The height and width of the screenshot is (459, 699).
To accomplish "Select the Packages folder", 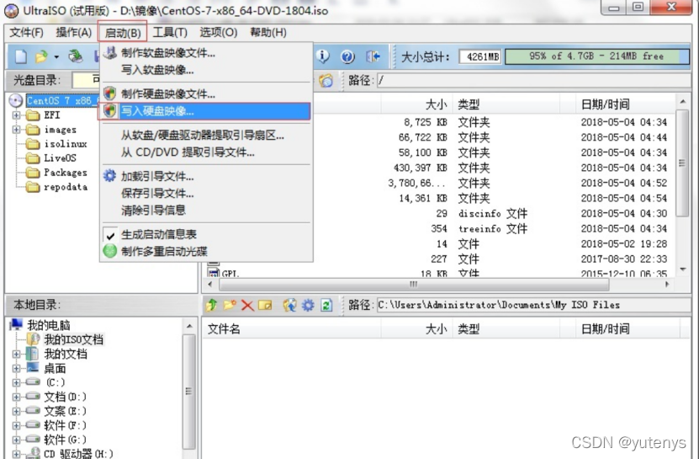I will click(x=65, y=173).
